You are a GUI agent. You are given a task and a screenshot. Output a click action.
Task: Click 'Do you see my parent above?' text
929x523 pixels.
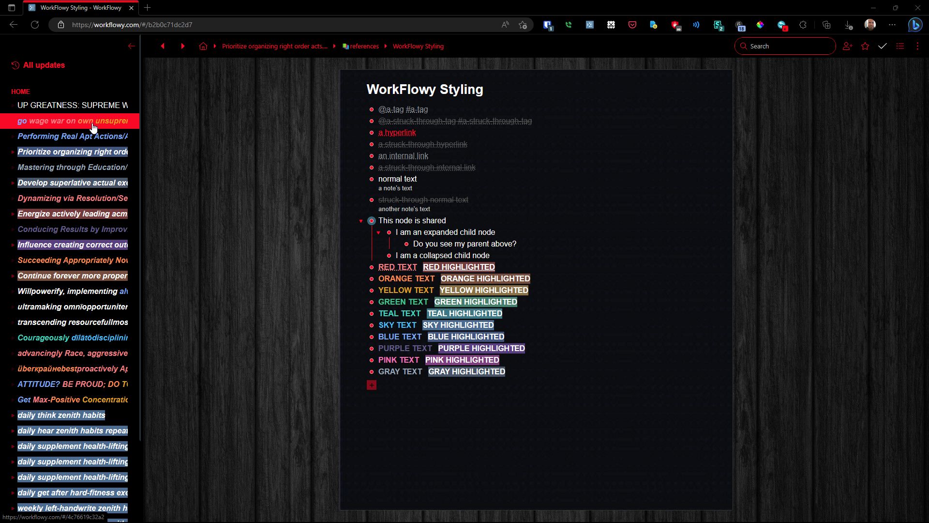pos(464,244)
